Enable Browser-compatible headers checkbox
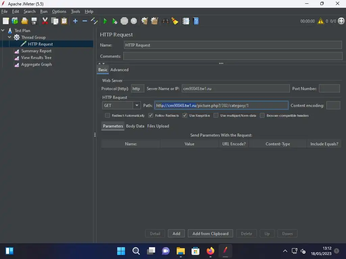Viewport: 346px width, 259px height. (x=262, y=115)
